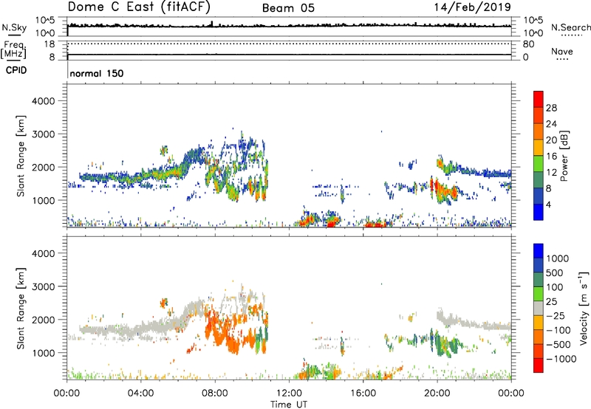Click the "Slant Range [km]" label of power panel

click(x=21, y=156)
